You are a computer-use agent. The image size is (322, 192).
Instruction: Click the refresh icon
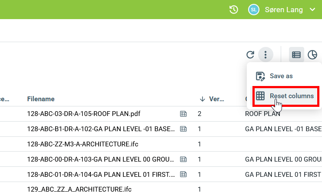point(250,55)
